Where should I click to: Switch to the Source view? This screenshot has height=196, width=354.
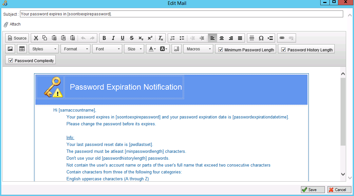click(17, 38)
